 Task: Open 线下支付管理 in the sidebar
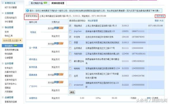tap(11, 7)
